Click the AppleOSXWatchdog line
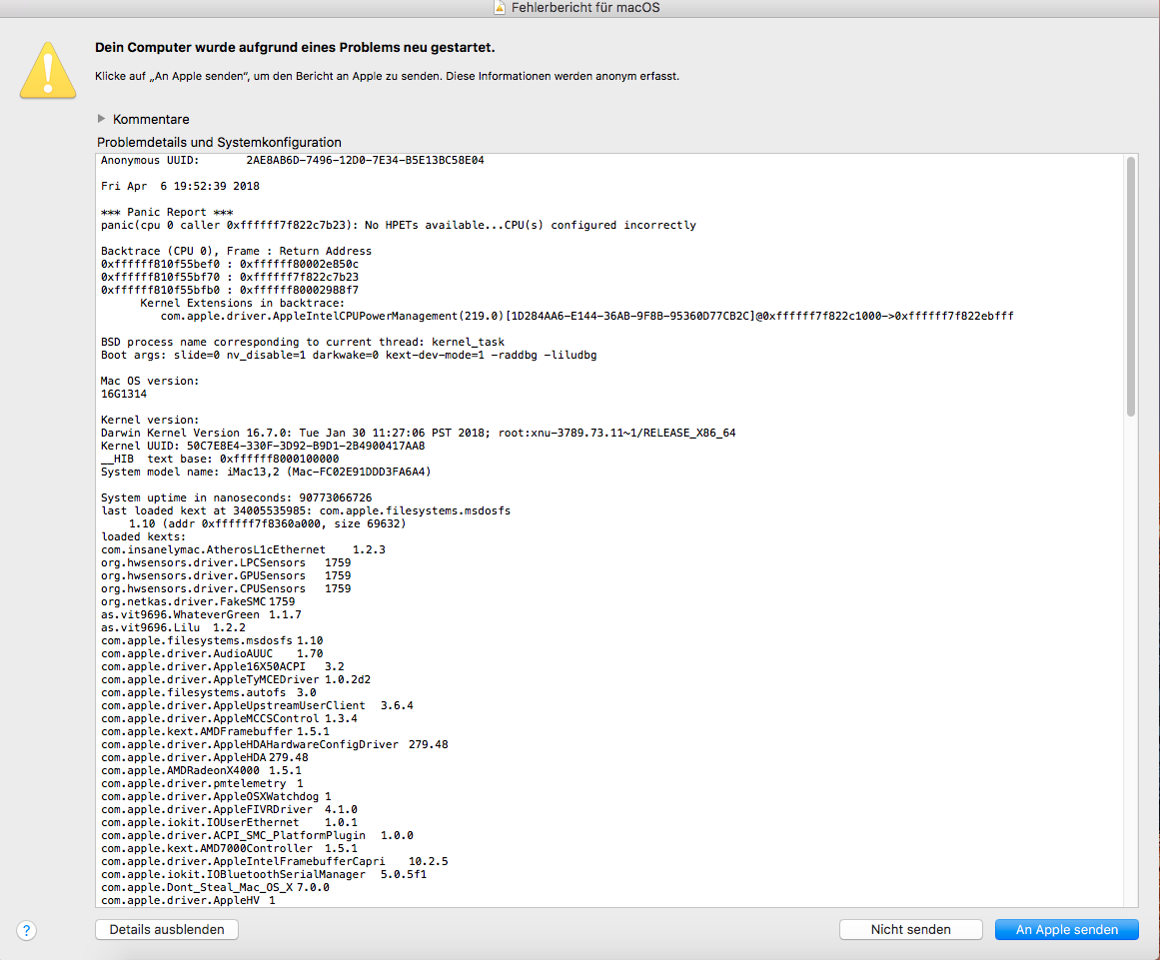 216,796
